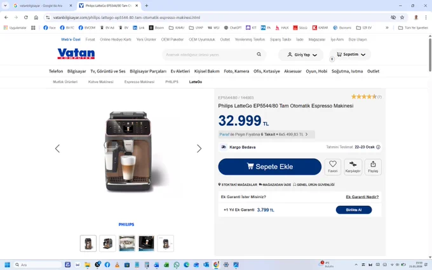Open the Tüm Yer İşaretleri folder
This screenshot has height=270, width=432.
(414, 27)
